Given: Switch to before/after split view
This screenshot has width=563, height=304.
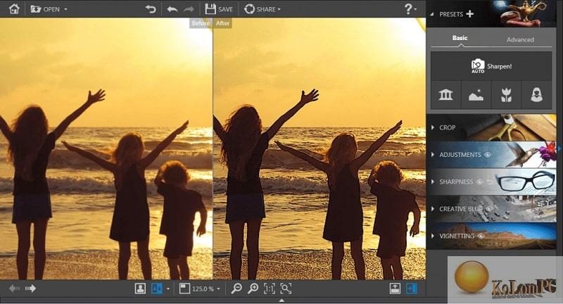Looking at the screenshot, I should tap(157, 289).
